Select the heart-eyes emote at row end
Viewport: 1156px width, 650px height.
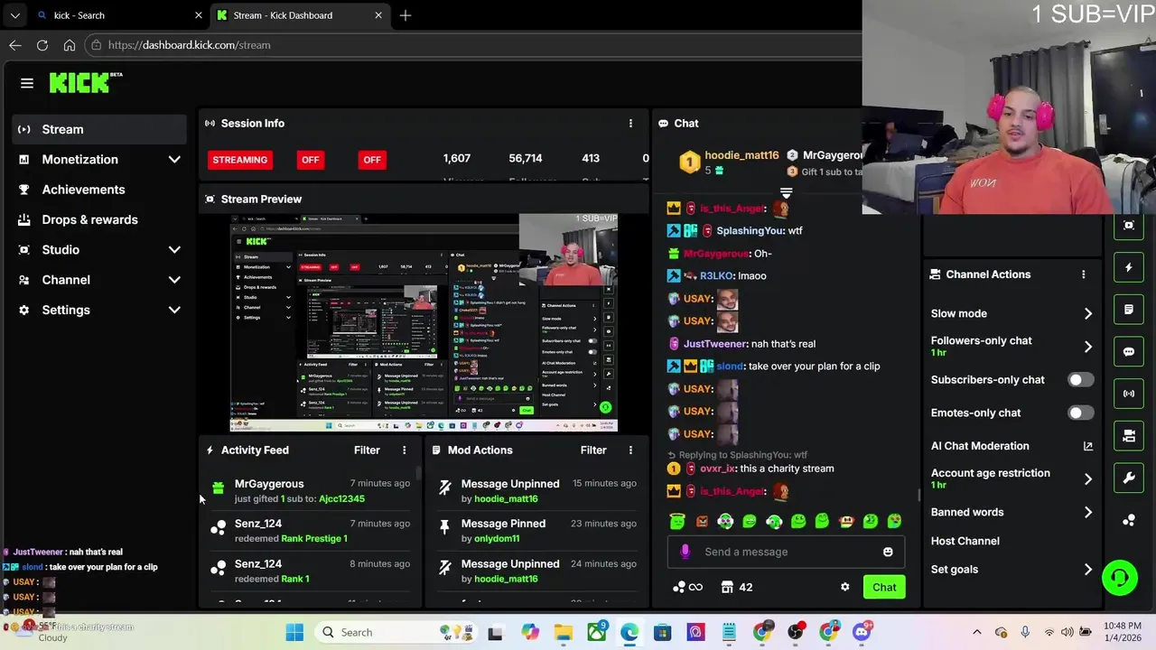[x=894, y=521]
